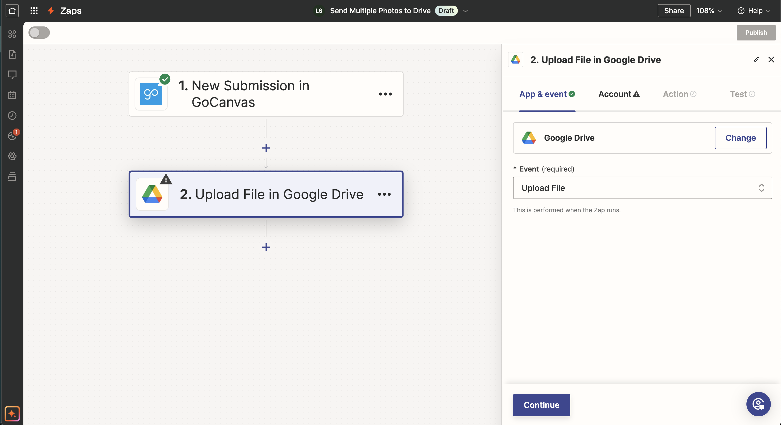
Task: Switch to the Action tab
Action: coord(679,94)
